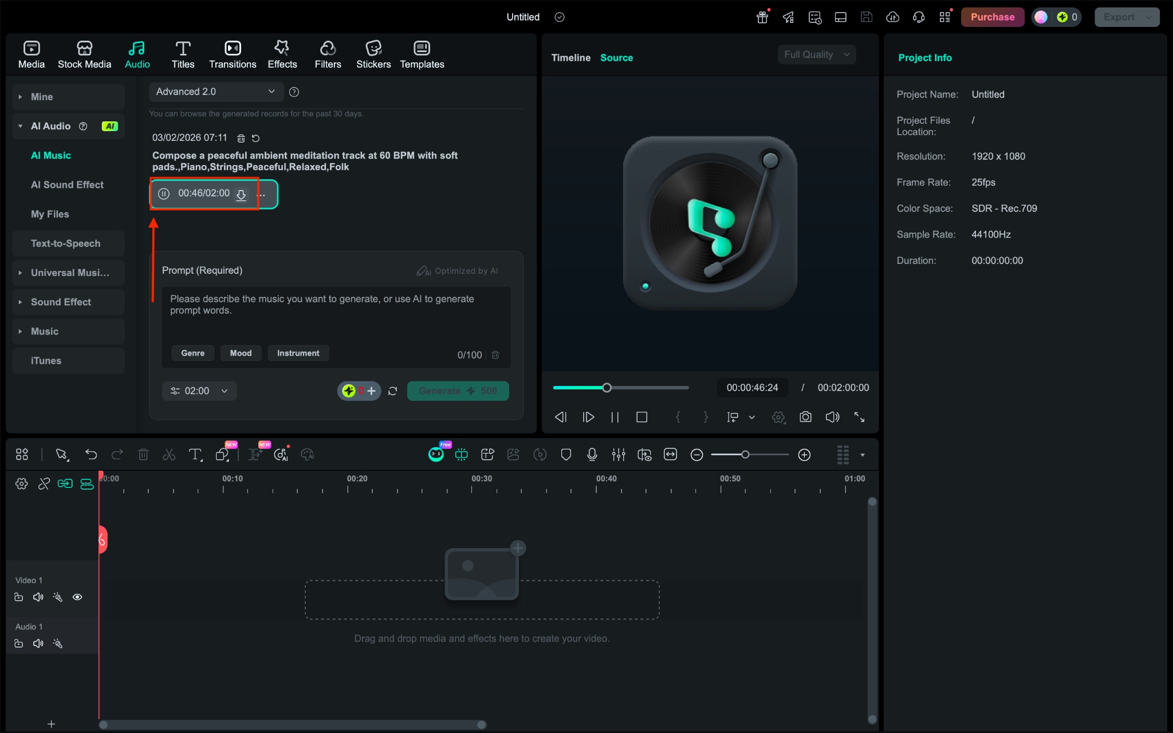Screen dimensions: 1173x733
Task: Add a Mood tag
Action: (241, 353)
